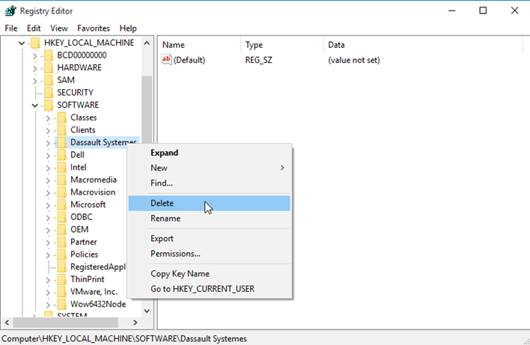530x345 pixels.
Task: Click the Data column header
Action: pyautogui.click(x=423, y=45)
